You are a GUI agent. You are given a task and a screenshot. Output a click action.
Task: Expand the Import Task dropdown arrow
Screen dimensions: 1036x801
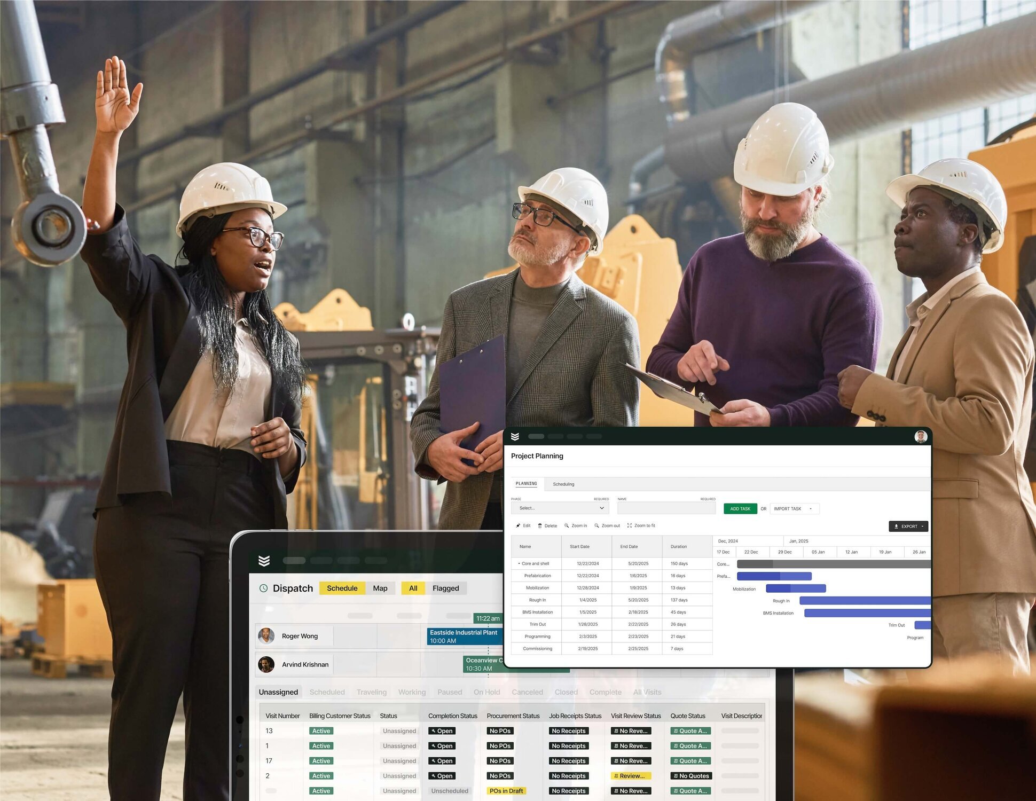[811, 508]
